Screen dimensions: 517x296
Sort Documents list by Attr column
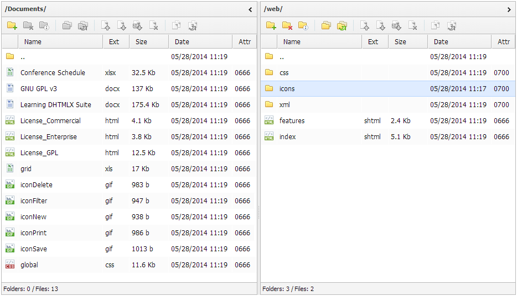click(x=244, y=42)
